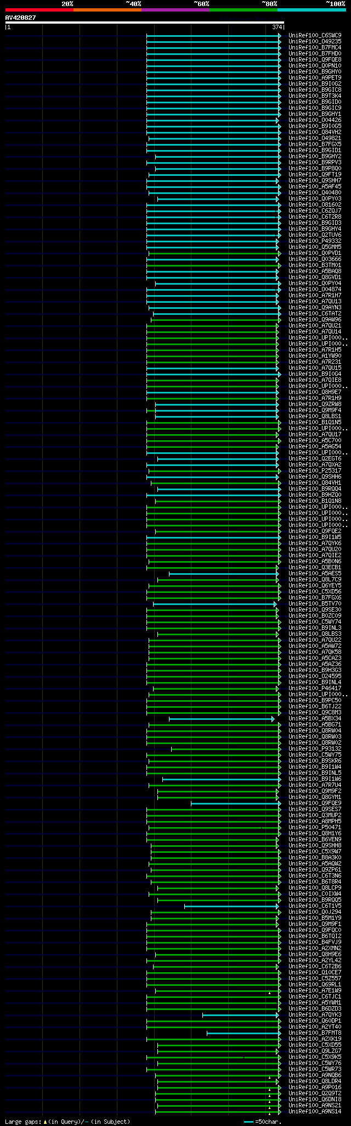Click the cyan alignment bar for UniRef100_A5BX34

[x=222, y=718]
